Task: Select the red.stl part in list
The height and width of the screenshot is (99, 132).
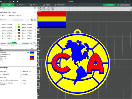Action: pyautogui.click(x=4, y=59)
